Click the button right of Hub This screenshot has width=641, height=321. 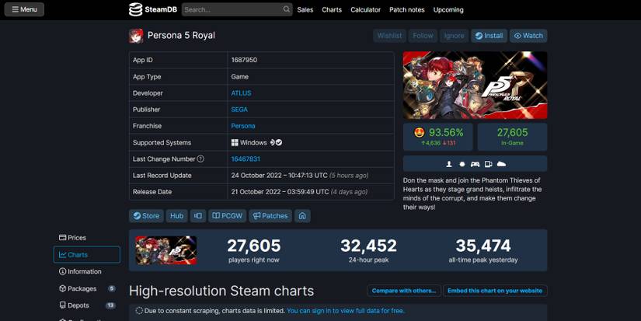click(198, 216)
